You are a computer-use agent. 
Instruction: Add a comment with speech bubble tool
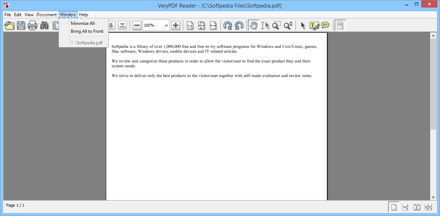pos(325,25)
